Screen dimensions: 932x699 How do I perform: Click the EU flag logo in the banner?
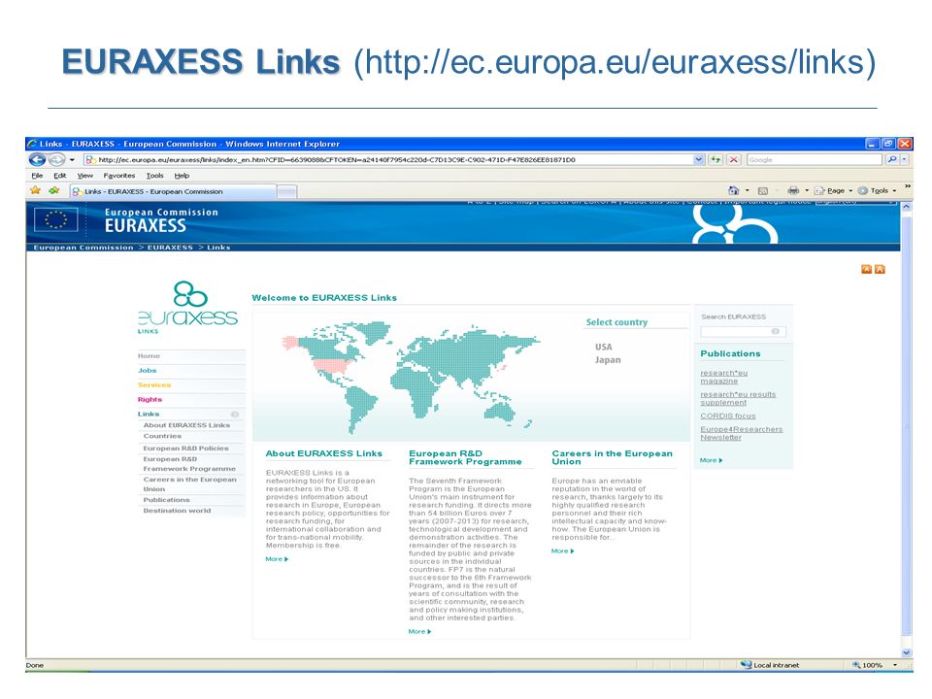pyautogui.click(x=56, y=219)
